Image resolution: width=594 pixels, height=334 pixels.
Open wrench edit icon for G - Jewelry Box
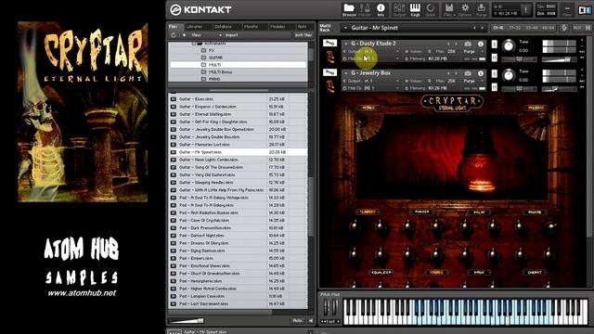pos(329,72)
